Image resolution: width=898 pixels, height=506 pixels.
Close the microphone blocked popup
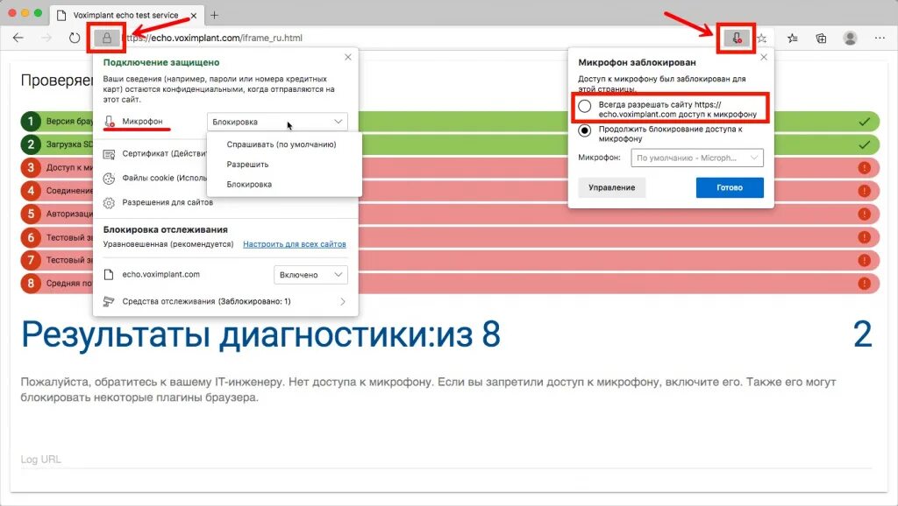764,57
